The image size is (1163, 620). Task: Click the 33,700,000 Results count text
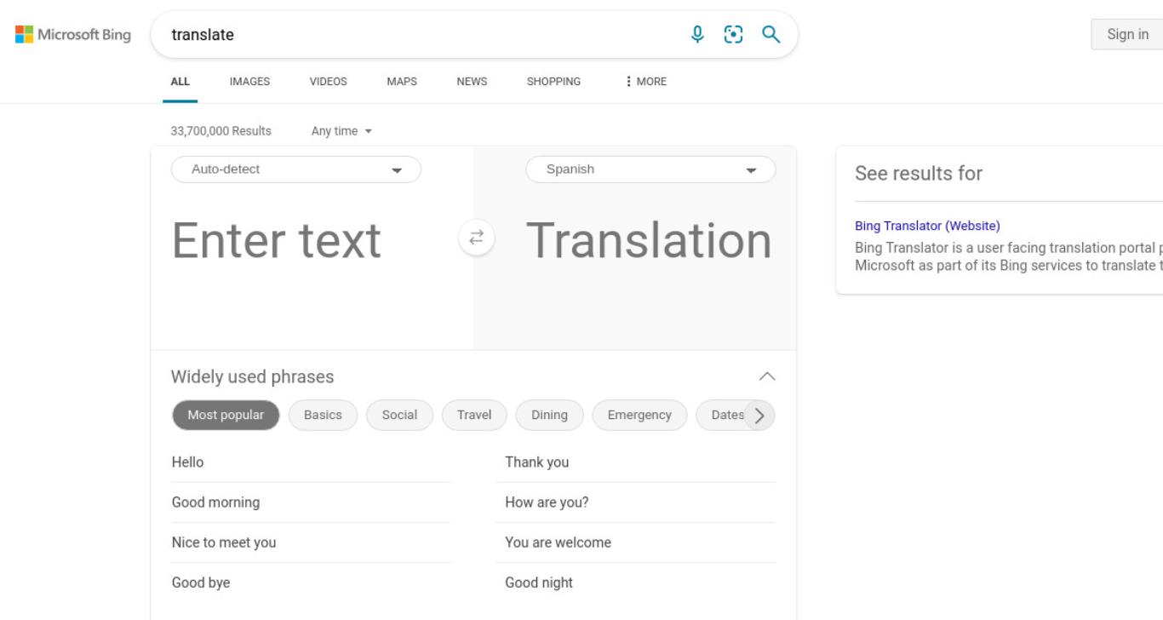(221, 131)
